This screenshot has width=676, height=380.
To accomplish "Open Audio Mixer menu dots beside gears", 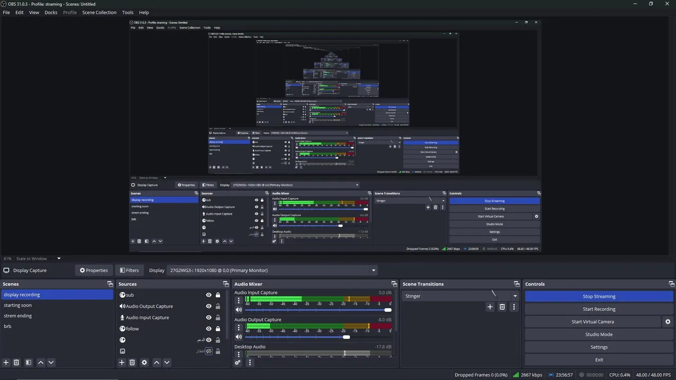I will point(250,363).
